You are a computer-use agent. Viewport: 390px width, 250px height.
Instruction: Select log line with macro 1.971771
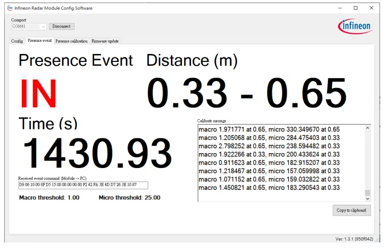click(x=269, y=129)
